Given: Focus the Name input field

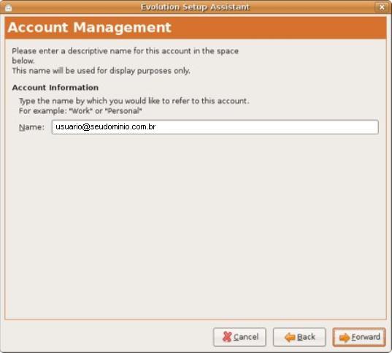Looking at the screenshot, I should [215, 127].
